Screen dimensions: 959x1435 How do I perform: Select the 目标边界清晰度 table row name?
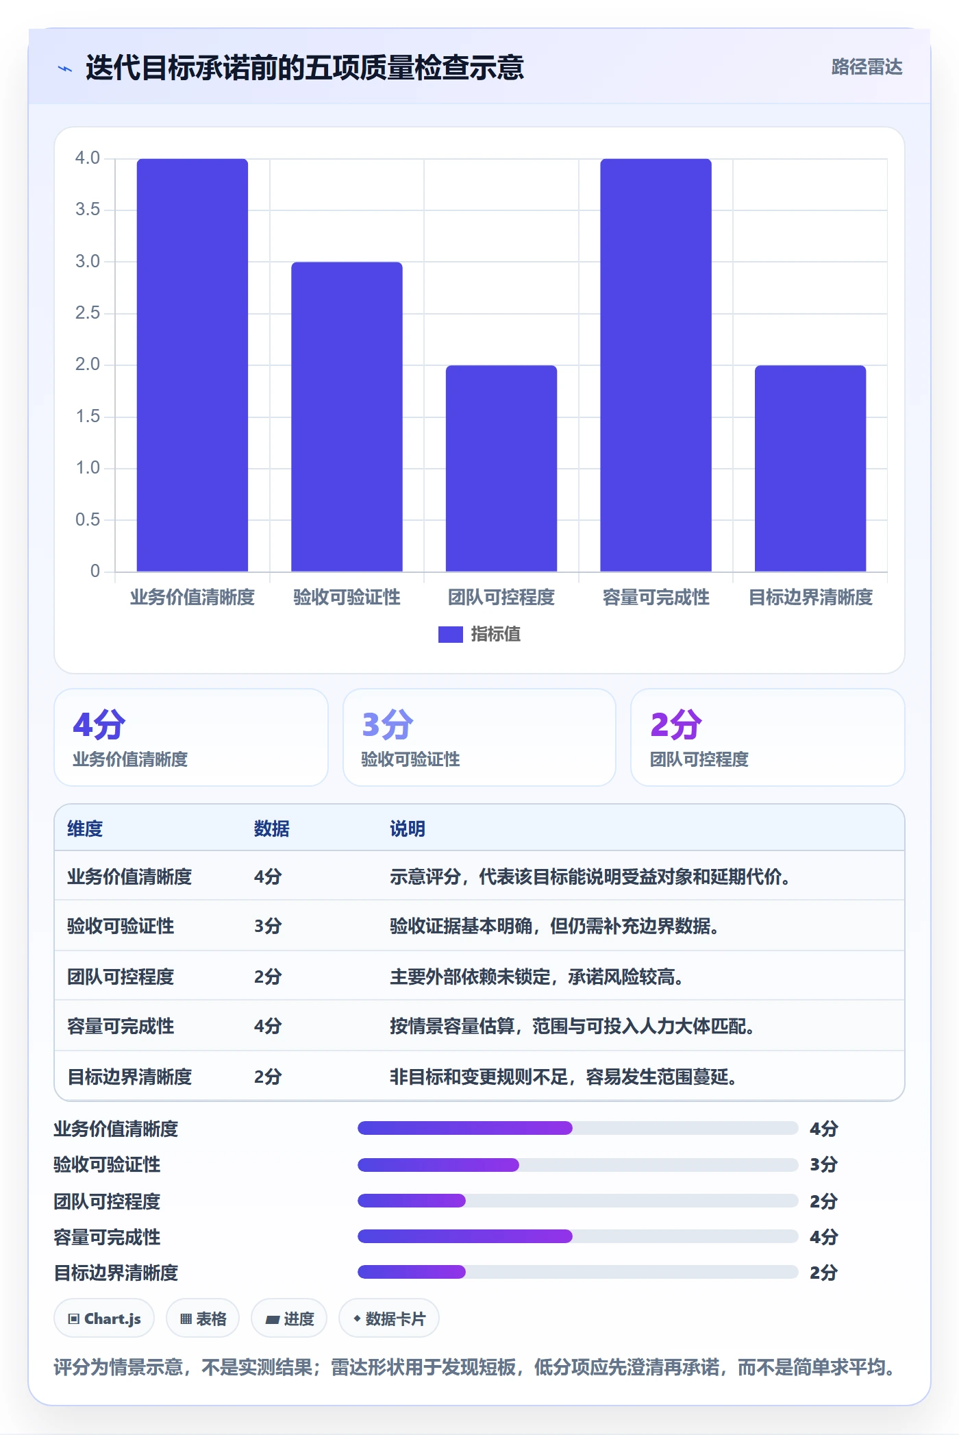129,1077
